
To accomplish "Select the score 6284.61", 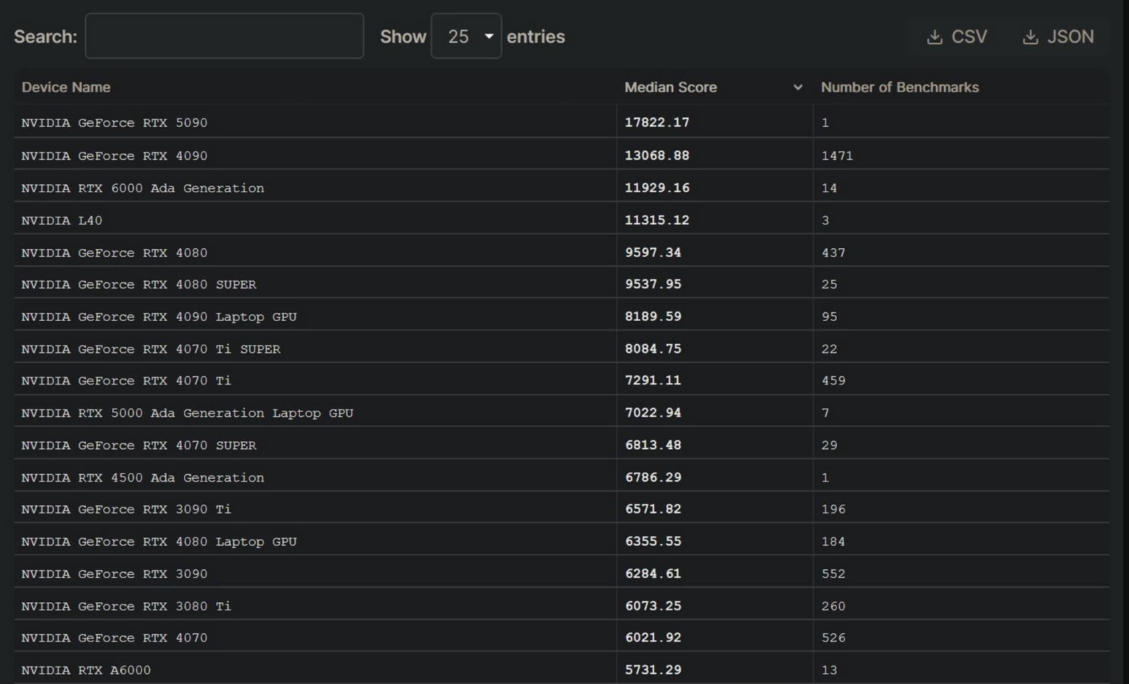I will (x=653, y=573).
